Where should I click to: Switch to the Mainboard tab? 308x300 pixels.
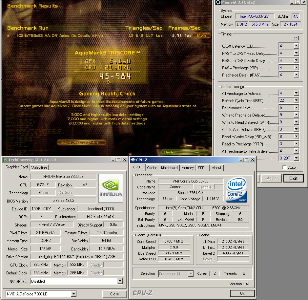[169, 168]
